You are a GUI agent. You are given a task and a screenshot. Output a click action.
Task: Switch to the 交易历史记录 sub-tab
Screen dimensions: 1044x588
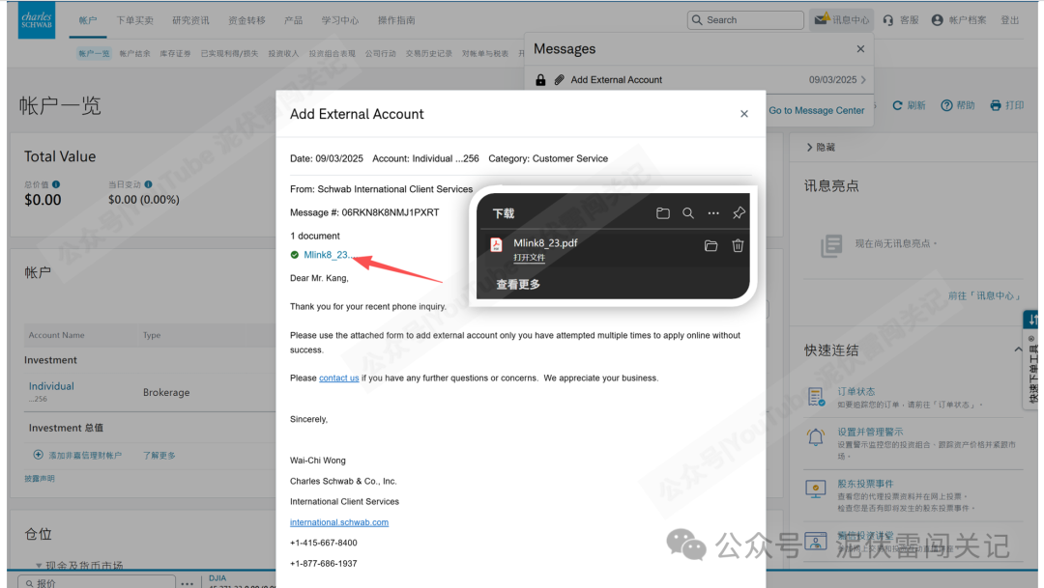click(x=429, y=53)
